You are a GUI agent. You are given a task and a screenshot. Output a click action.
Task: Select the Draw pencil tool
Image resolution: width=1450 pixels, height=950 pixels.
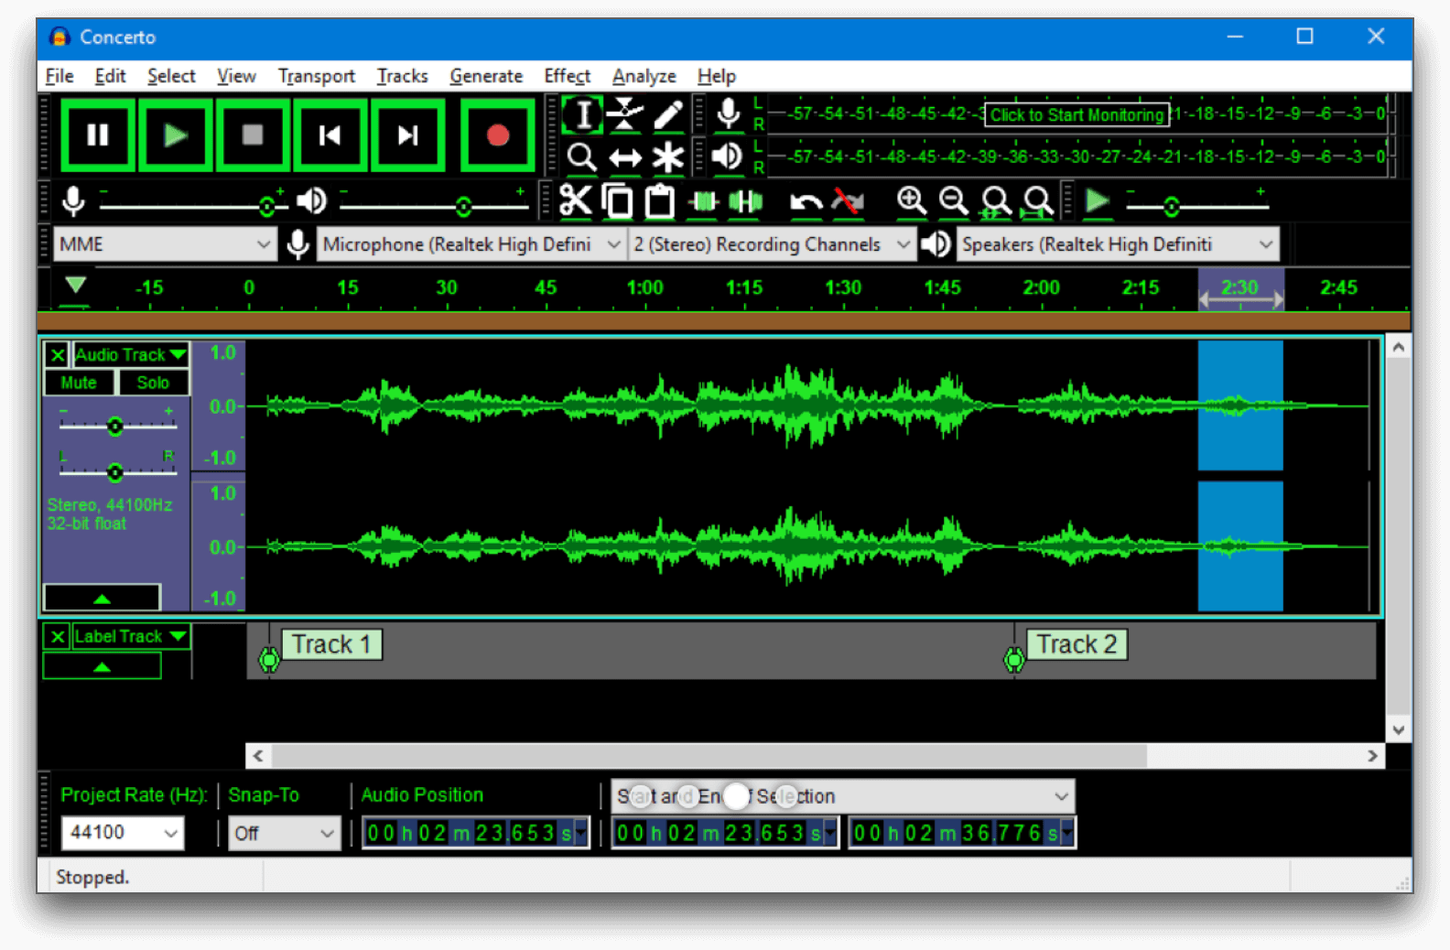click(668, 114)
